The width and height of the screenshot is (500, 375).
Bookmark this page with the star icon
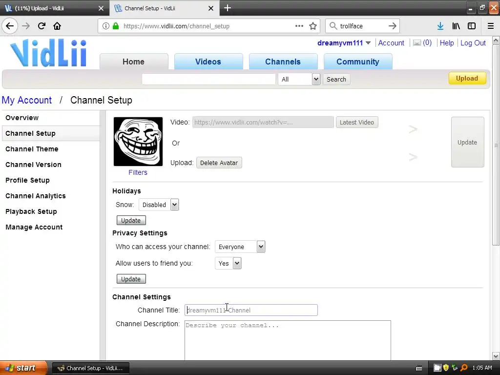(x=313, y=26)
